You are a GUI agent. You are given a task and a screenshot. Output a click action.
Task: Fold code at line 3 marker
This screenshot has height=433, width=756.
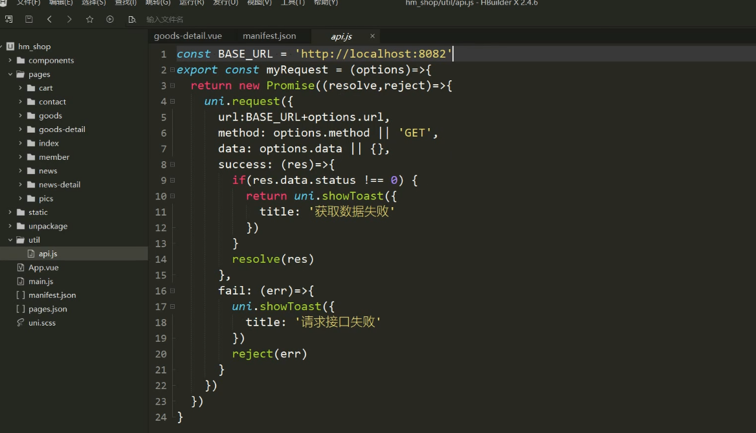click(173, 86)
